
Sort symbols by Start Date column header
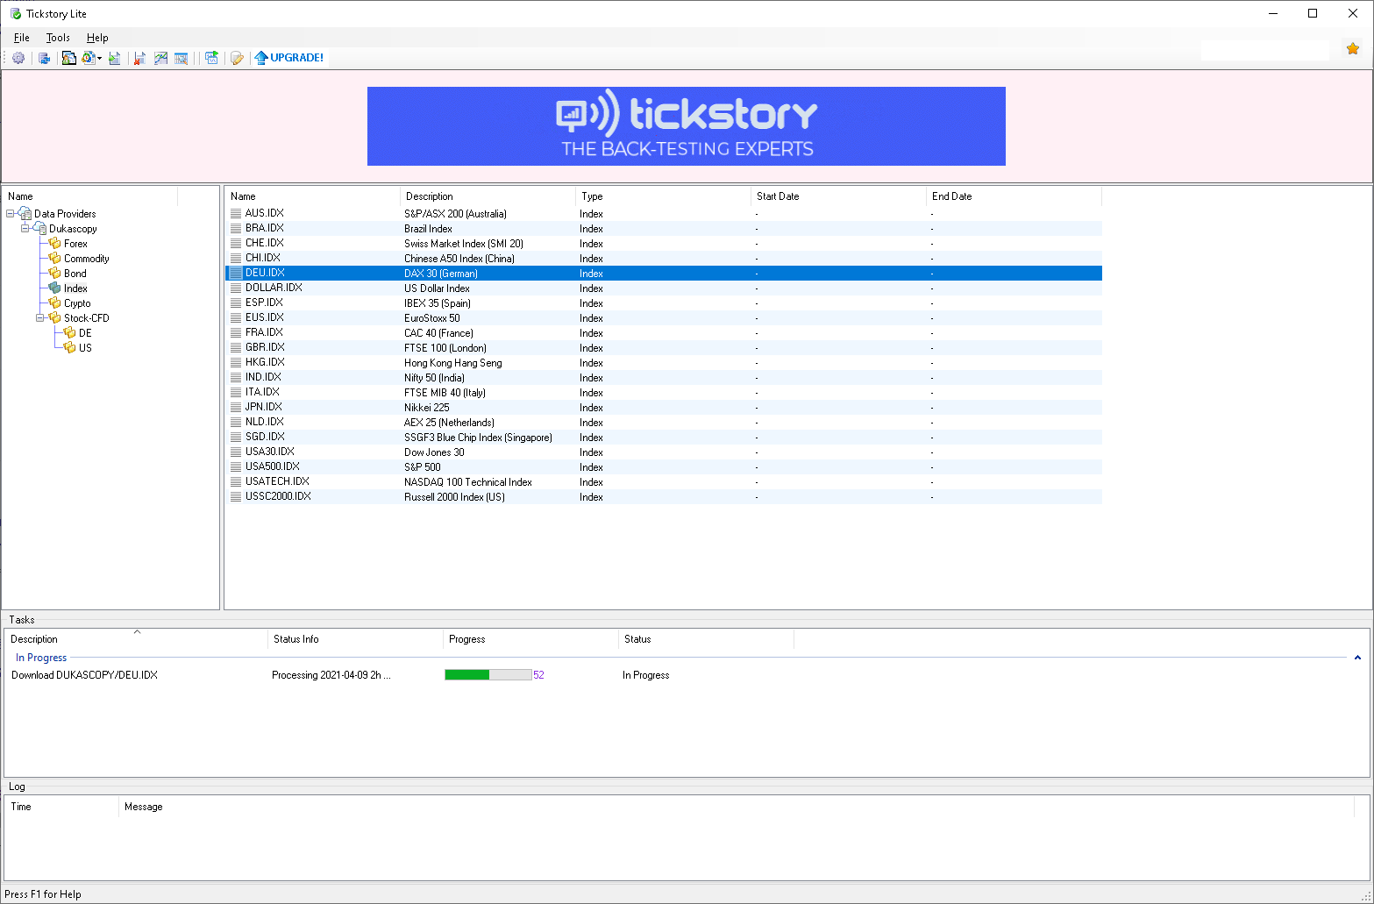(838, 196)
